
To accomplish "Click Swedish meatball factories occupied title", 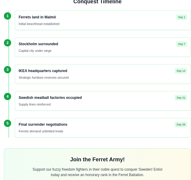I will tap(50, 98).
